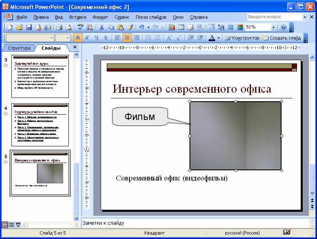
Task: Paste from clipboard with the Paste icon
Action: 120,27
